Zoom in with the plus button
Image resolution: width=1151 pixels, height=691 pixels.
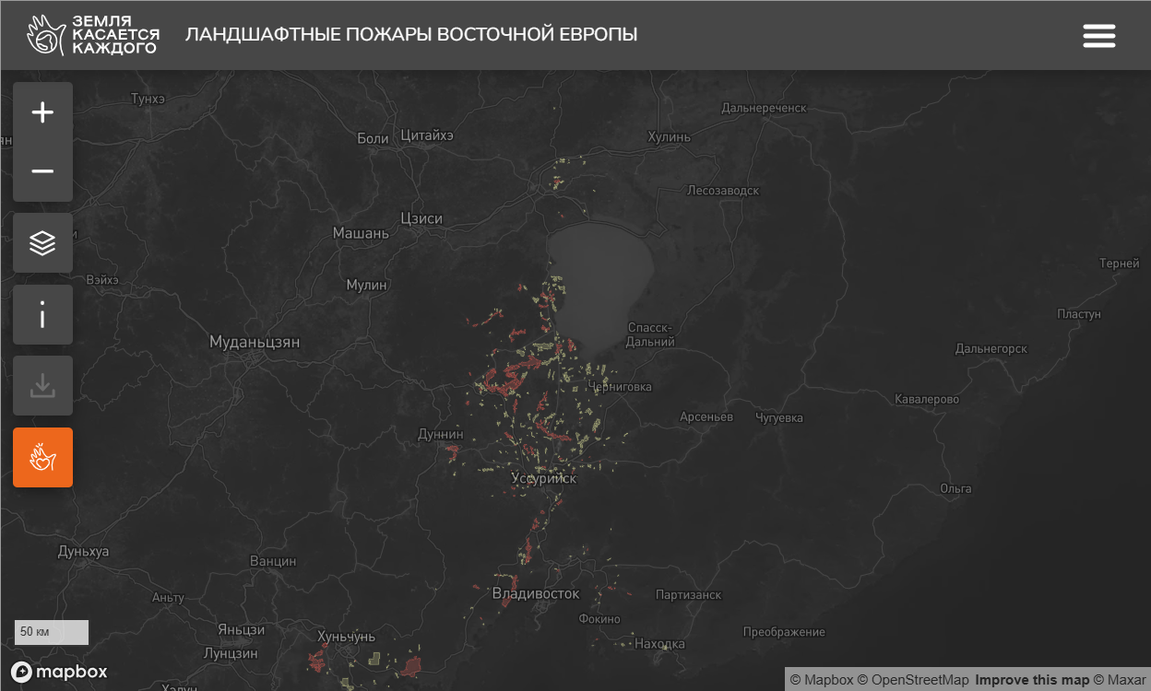[42, 112]
